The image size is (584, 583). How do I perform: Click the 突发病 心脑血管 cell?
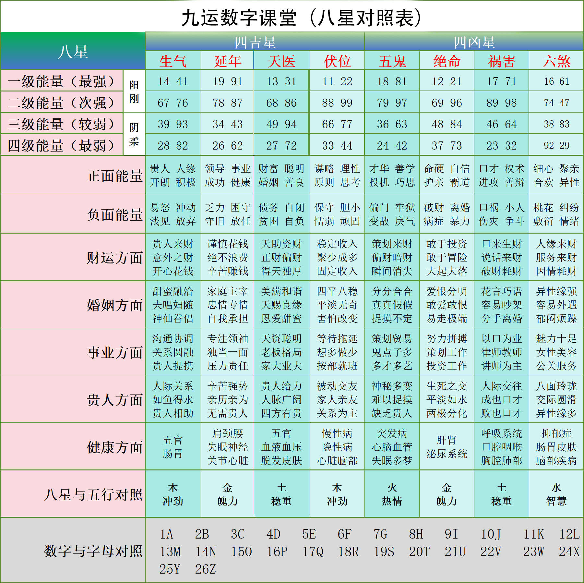click(x=392, y=446)
